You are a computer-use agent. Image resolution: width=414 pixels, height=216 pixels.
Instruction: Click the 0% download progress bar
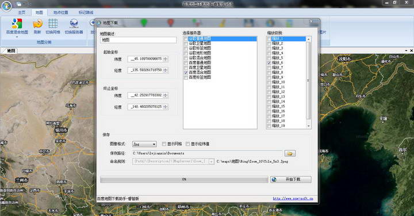pyautogui.click(x=184, y=179)
